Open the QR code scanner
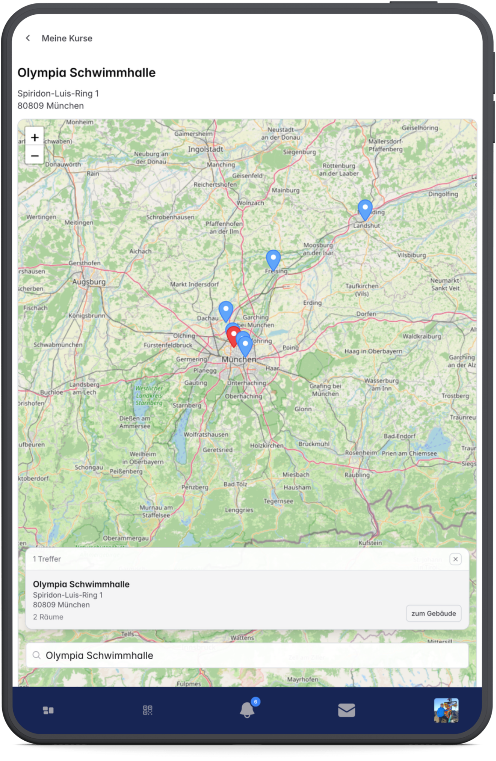This screenshot has width=496, height=761. 148,710
